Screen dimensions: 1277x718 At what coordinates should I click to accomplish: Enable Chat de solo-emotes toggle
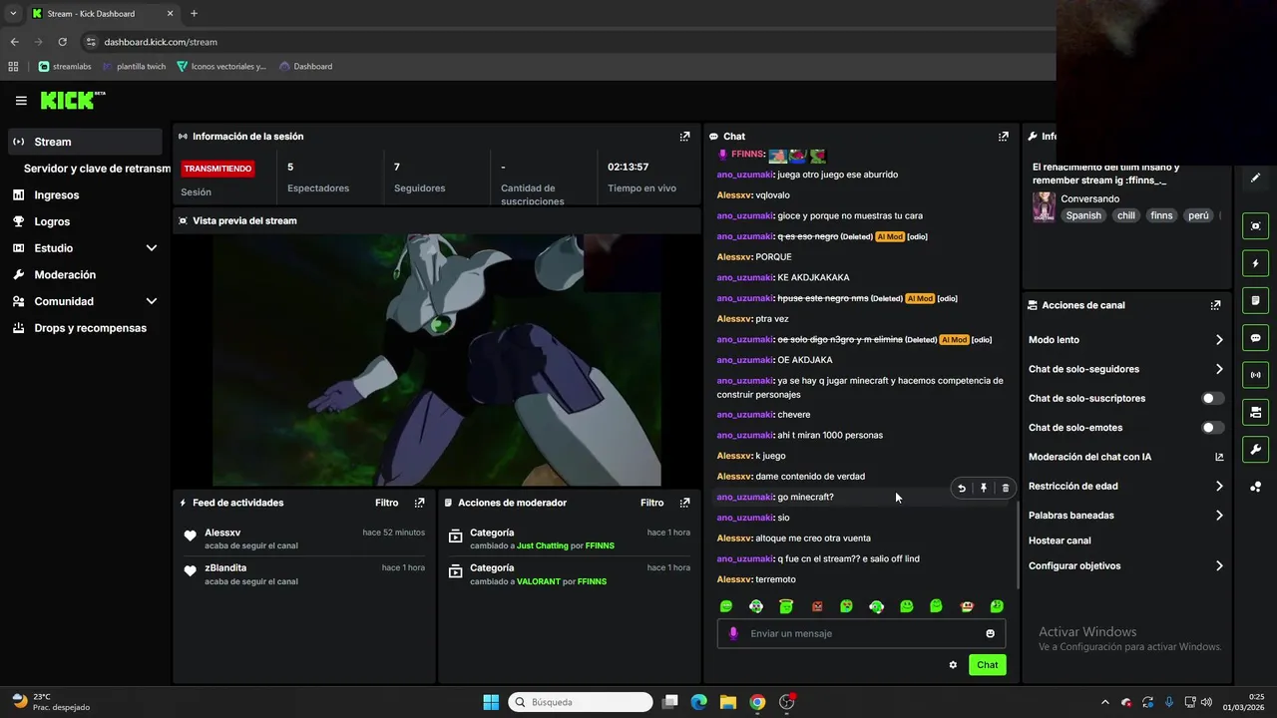(1212, 428)
